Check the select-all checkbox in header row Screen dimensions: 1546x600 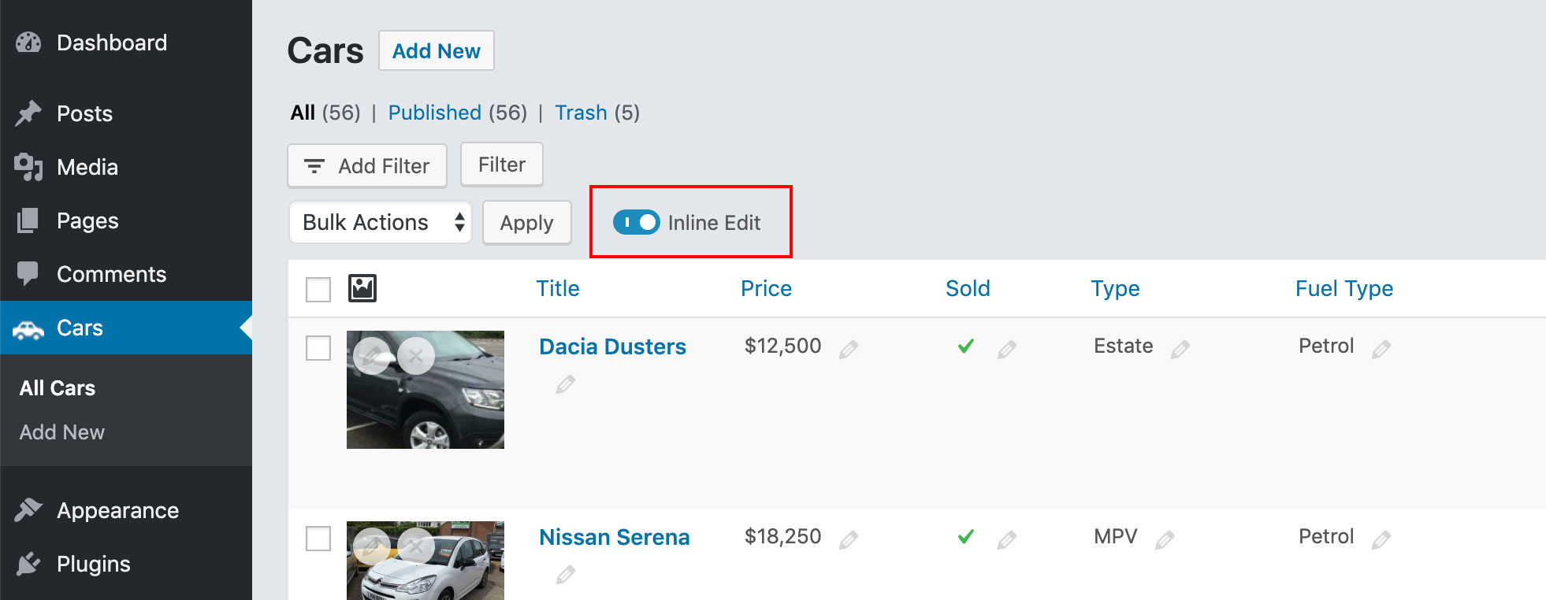[x=318, y=289]
